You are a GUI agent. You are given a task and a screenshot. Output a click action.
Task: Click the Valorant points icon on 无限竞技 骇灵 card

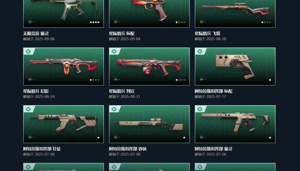[x=30, y=22]
